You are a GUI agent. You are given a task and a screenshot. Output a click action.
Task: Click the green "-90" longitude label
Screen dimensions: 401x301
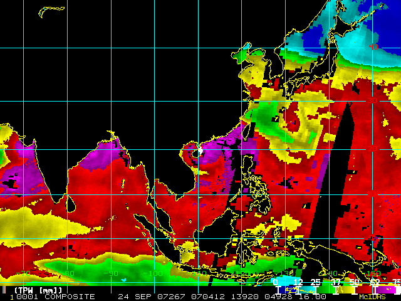(111, 273)
